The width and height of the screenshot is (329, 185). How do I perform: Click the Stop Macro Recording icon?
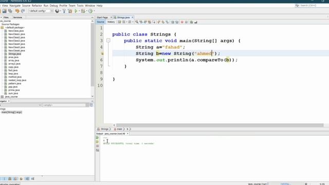[186, 22]
